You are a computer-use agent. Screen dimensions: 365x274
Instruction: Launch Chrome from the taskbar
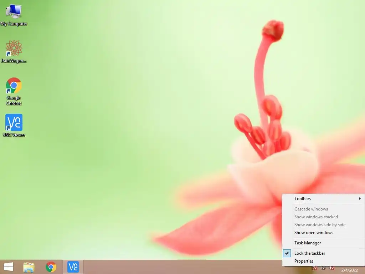(51, 267)
